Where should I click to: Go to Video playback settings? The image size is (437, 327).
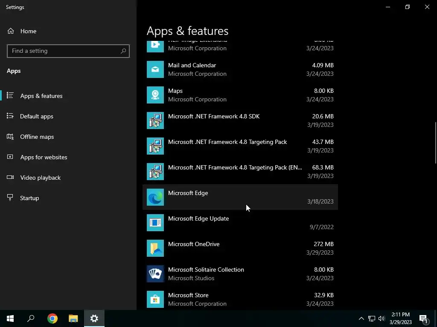[68, 178]
